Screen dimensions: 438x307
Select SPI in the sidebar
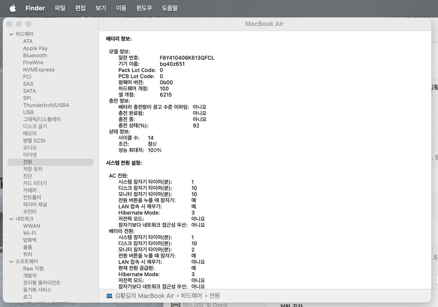pyautogui.click(x=27, y=98)
